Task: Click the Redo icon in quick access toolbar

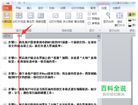Action: point(19,2)
